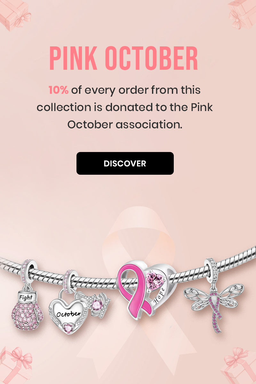Click the Fight label on the glove charm

[x=26, y=297]
